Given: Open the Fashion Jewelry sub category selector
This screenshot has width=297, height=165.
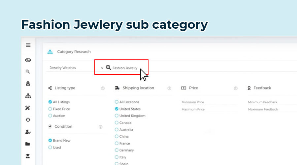Looking at the screenshot, I should click(x=122, y=68).
